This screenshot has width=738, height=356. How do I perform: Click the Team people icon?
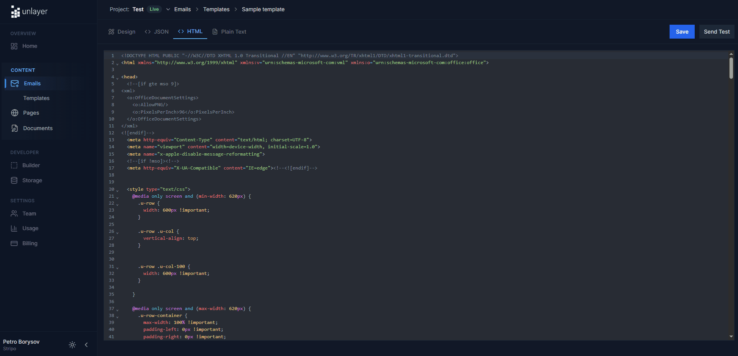14,214
